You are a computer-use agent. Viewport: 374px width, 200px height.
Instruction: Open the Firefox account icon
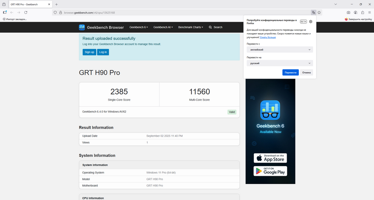pos(356,12)
